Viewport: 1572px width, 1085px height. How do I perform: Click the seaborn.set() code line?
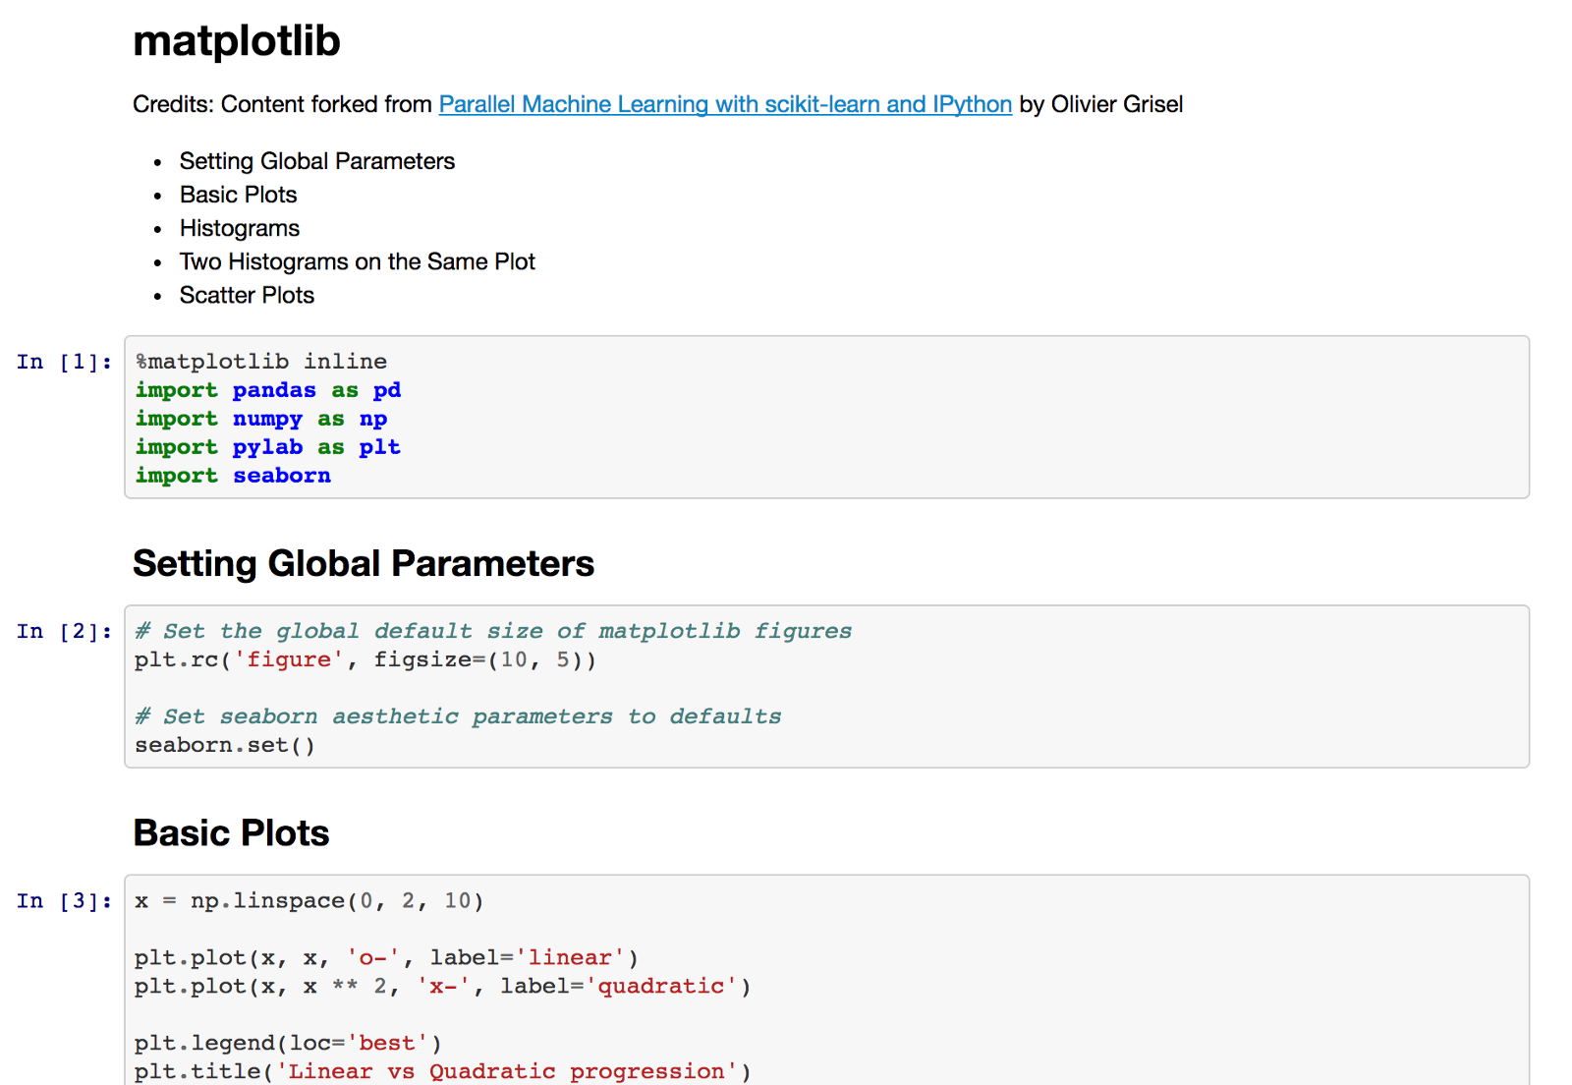(225, 745)
